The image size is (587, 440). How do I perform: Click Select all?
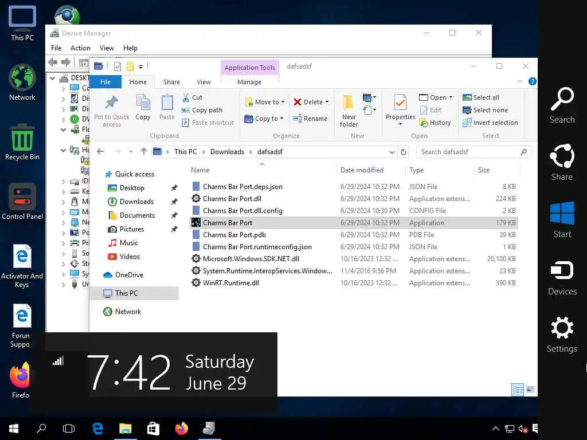point(481,97)
